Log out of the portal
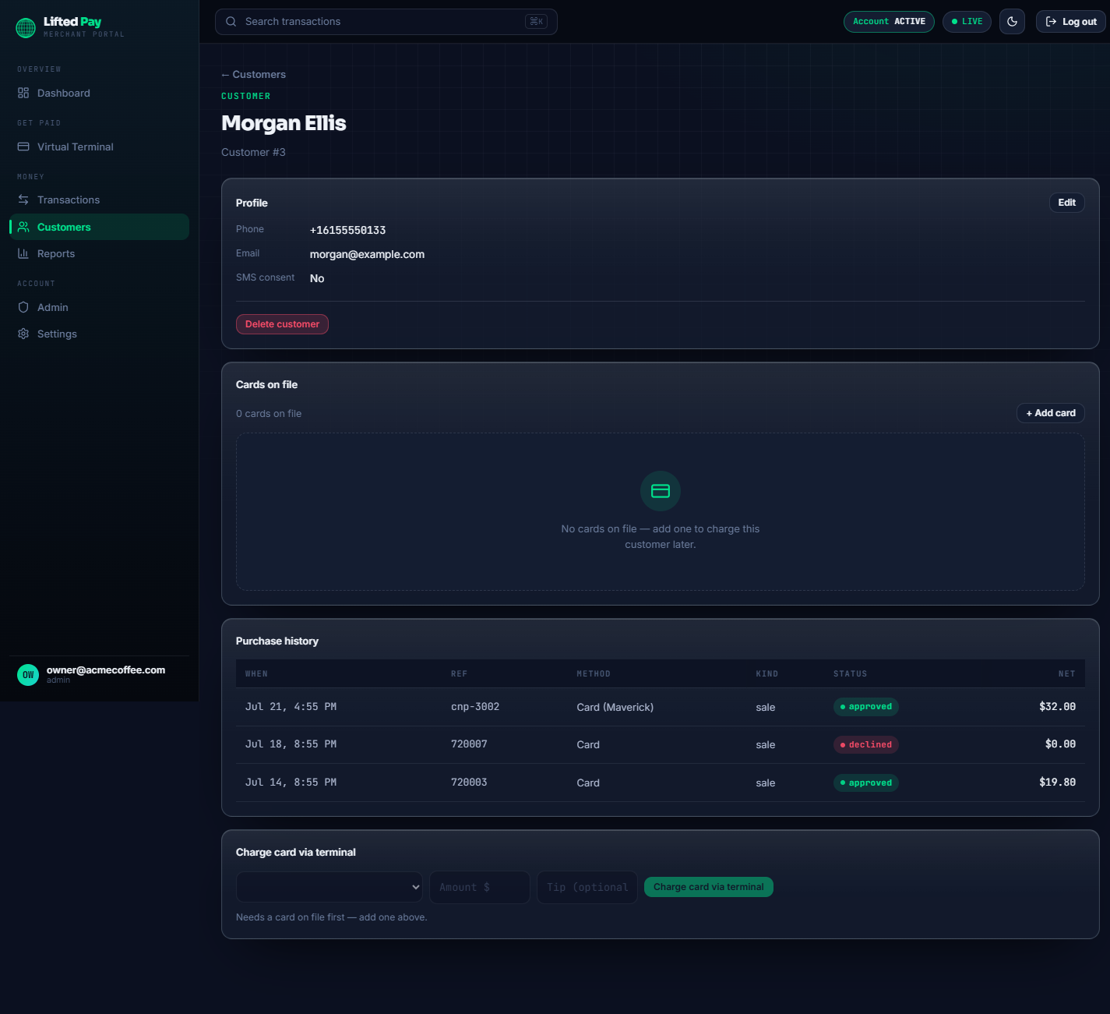 point(1071,22)
